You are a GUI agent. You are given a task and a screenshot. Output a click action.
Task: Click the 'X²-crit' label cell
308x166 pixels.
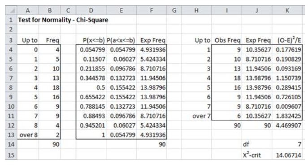coord(257,155)
